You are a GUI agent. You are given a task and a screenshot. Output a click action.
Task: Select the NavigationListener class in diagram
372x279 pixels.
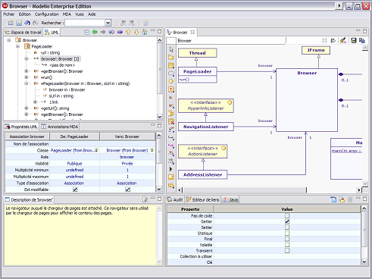[x=206, y=127]
